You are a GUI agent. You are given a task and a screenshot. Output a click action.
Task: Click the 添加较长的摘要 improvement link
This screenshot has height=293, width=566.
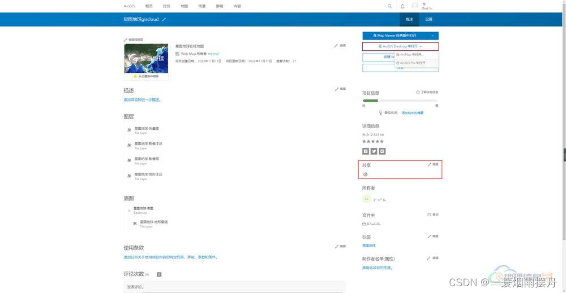click(413, 113)
